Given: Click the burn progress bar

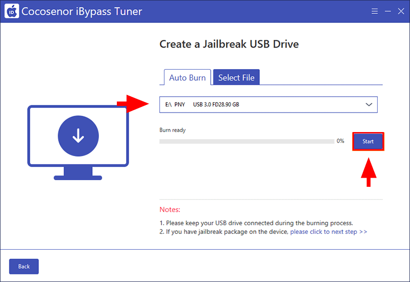Looking at the screenshot, I should (247, 142).
